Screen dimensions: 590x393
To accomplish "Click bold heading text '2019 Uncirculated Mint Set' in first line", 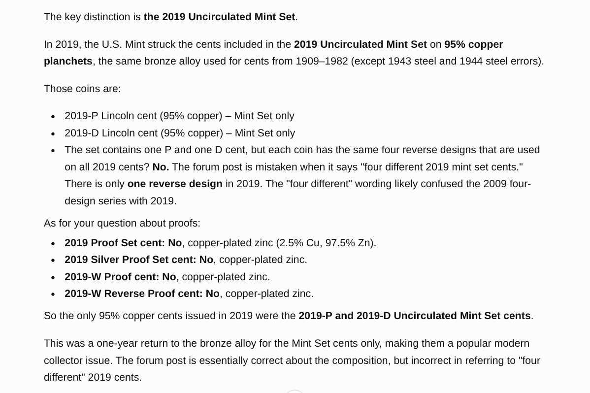I will [229, 17].
